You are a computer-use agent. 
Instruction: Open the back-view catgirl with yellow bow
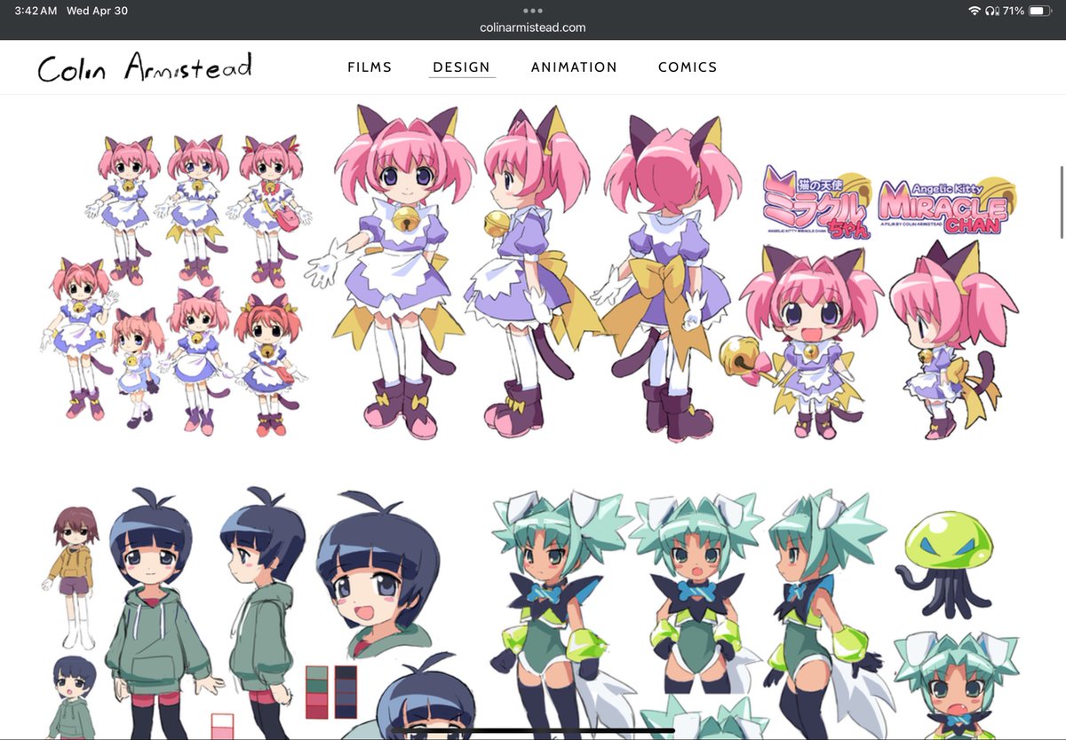[x=670, y=278]
